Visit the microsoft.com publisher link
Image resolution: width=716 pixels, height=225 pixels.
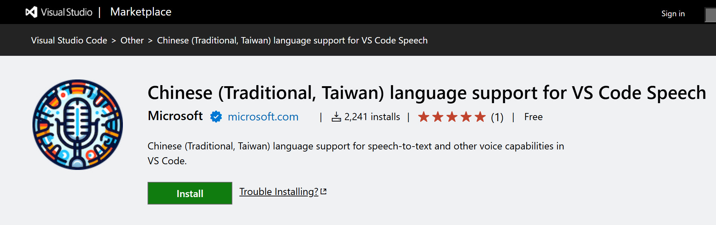263,117
